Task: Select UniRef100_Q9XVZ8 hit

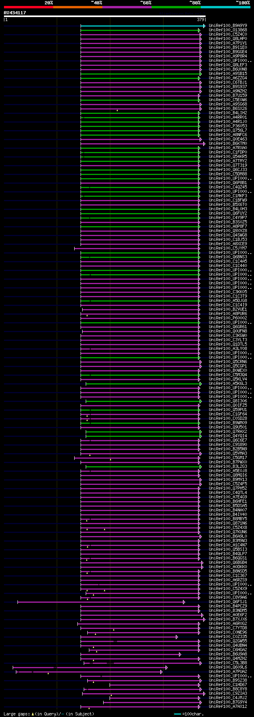Action: [228, 231]
